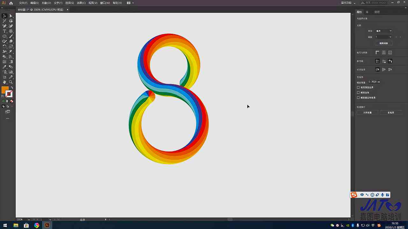
Task: Set paint to None (red slash)
Action: click(x=12, y=101)
